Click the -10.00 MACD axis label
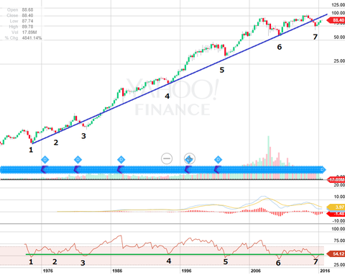The width and height of the screenshot is (345, 278). (339, 221)
